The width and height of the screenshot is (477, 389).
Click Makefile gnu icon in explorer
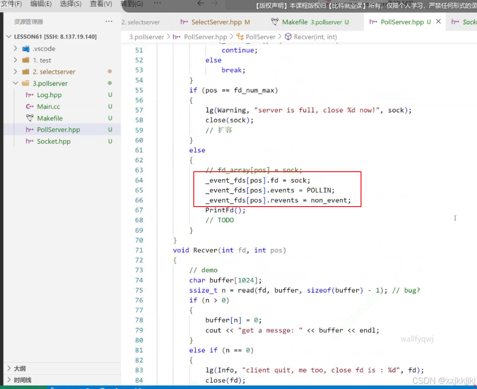pos(30,118)
